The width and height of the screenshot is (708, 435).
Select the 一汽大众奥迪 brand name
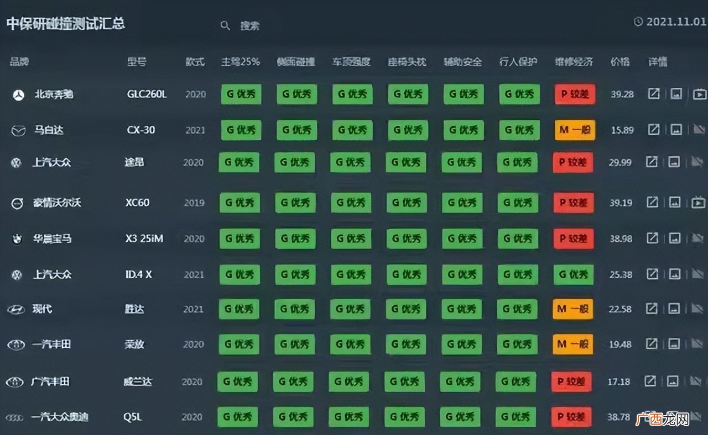pyautogui.click(x=60, y=417)
